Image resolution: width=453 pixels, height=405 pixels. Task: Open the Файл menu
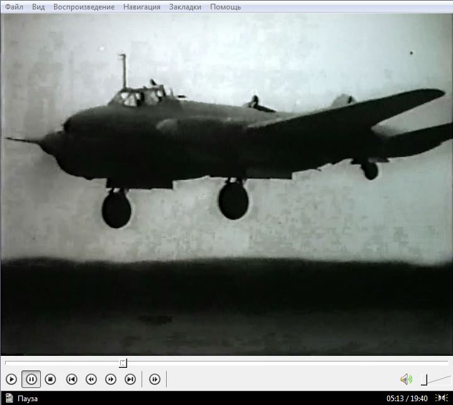[14, 7]
